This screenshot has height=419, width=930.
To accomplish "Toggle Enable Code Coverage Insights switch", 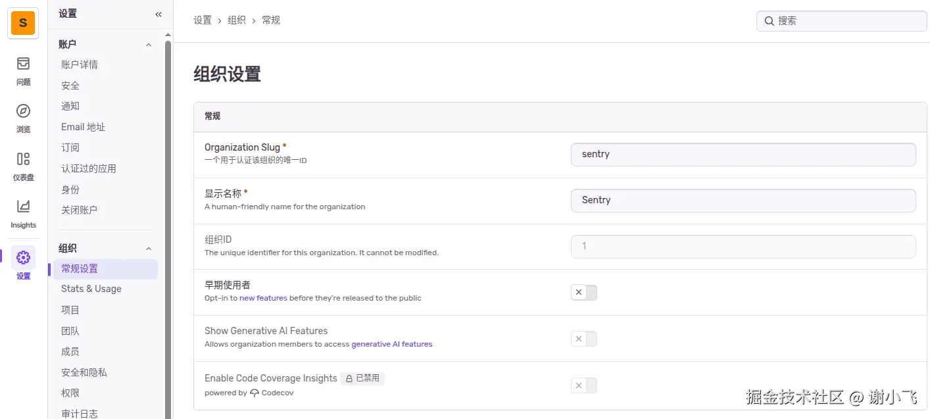I will click(584, 385).
